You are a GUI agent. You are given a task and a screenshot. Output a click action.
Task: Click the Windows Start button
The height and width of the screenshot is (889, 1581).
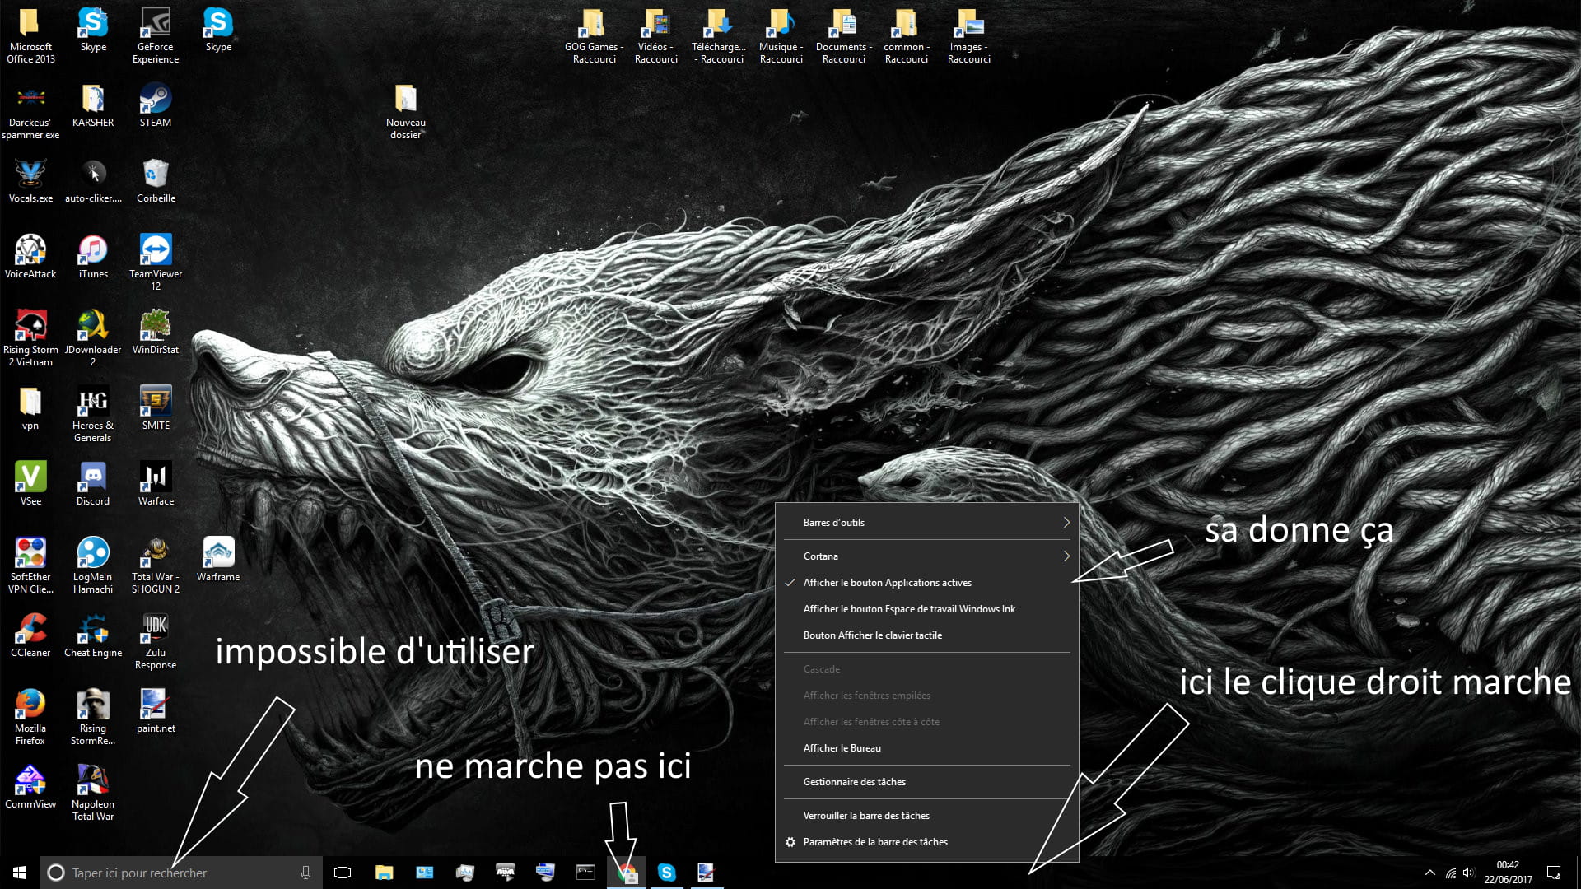click(20, 873)
